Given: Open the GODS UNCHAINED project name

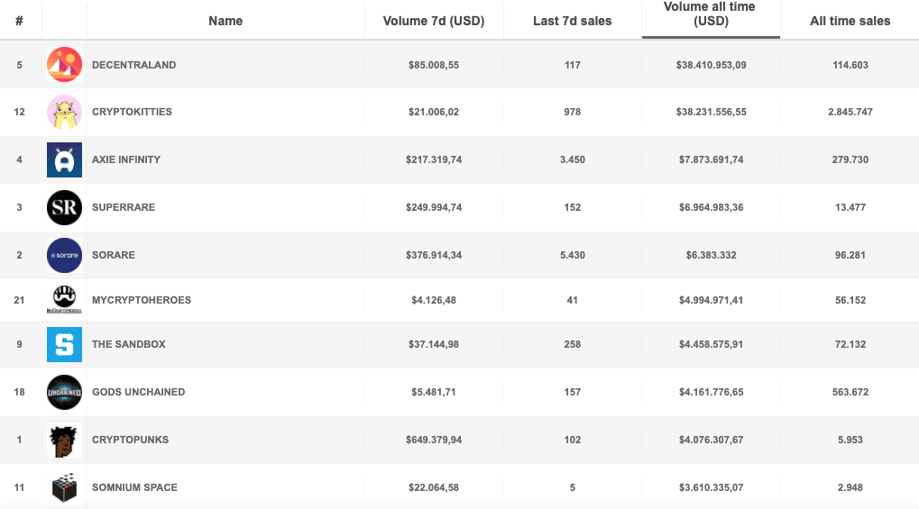Looking at the screenshot, I should (x=138, y=392).
